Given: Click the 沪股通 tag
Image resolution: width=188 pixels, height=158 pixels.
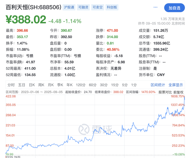Looking at the screenshot, I should click(69, 8).
